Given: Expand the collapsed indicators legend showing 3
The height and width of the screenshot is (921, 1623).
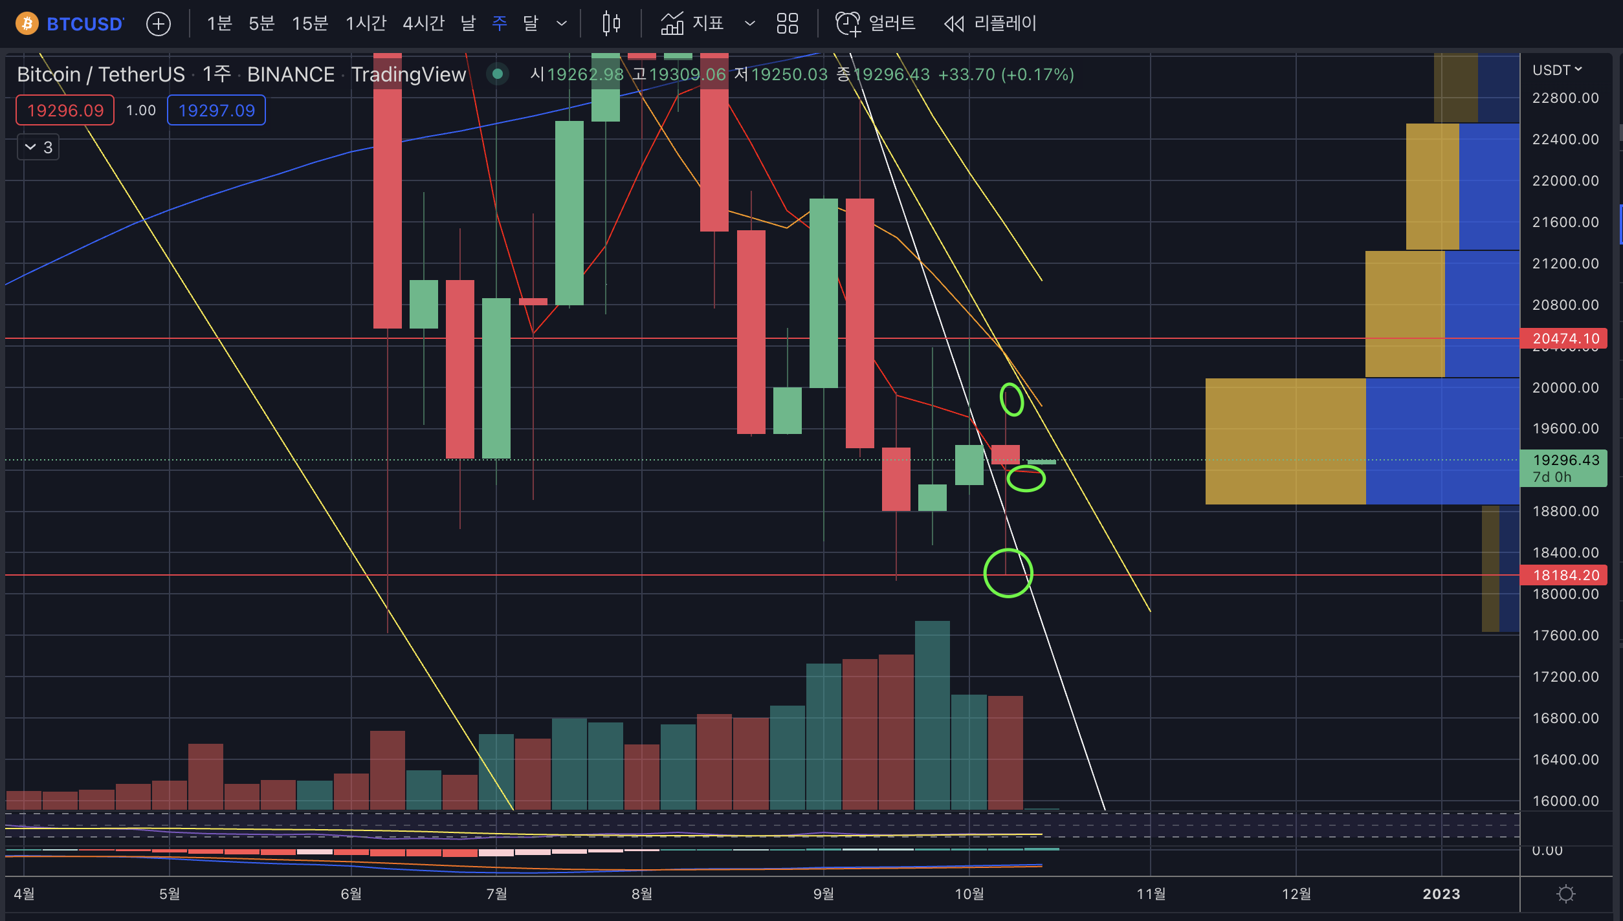Looking at the screenshot, I should 38,147.
